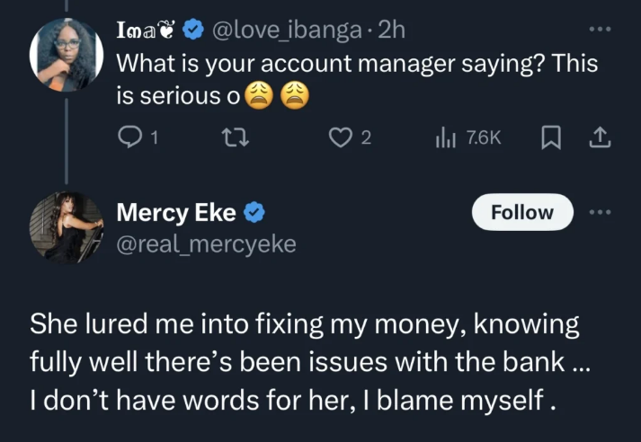The height and width of the screenshot is (442, 641).
Task: Like Ima's tweet with the heart icon
Action: (339, 137)
